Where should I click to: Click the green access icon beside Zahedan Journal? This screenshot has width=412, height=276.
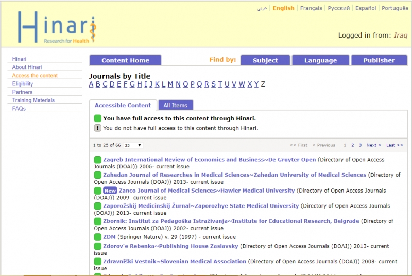[x=97, y=175]
